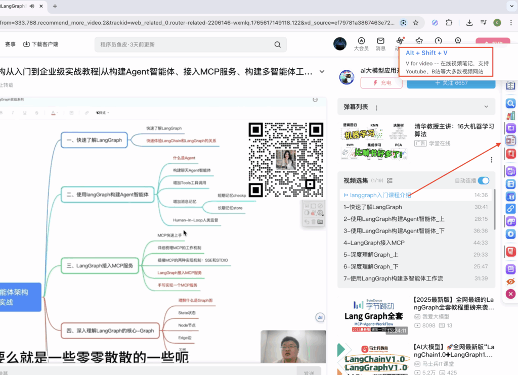The height and width of the screenshot is (375, 518).
Task: Switch the 视频选集 list view layout icon
Action: pyautogui.click(x=390, y=180)
